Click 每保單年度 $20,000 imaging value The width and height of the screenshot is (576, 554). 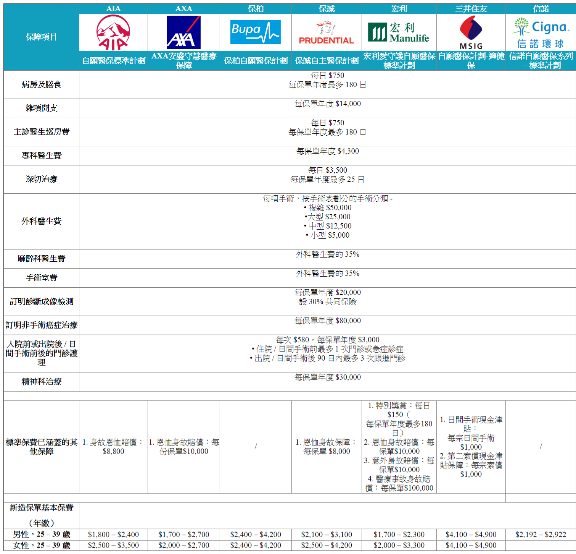pos(328,292)
